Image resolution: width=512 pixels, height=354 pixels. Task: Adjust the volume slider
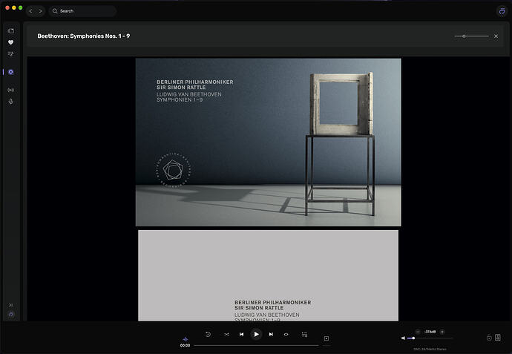(430, 338)
